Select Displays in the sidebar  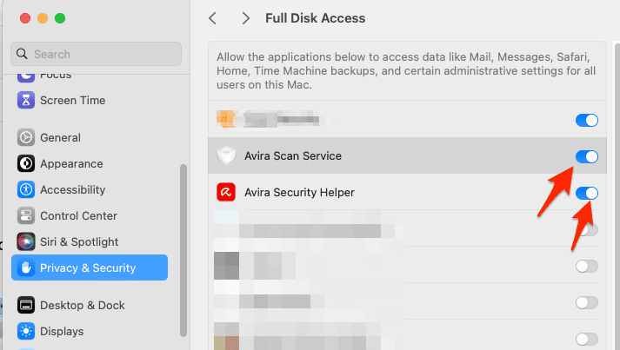pos(62,331)
